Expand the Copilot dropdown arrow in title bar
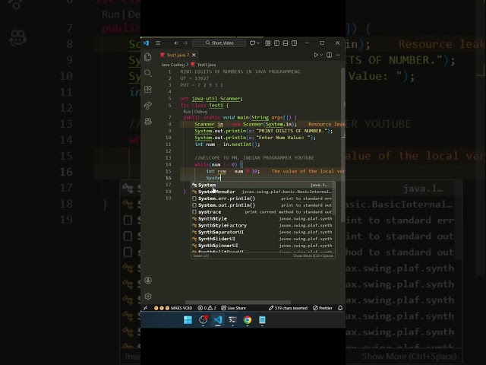486x365 pixels. (258, 43)
